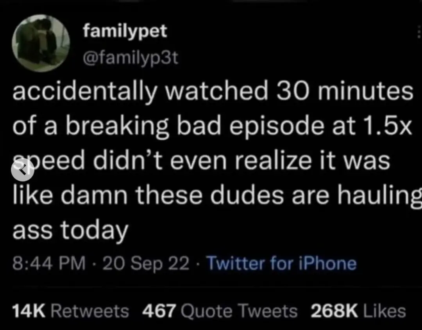
Task: Click the word "realize" in the tweet
Action: click(273, 160)
